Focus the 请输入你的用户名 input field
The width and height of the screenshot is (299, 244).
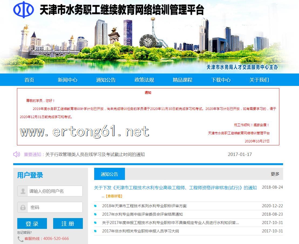tap(55, 191)
